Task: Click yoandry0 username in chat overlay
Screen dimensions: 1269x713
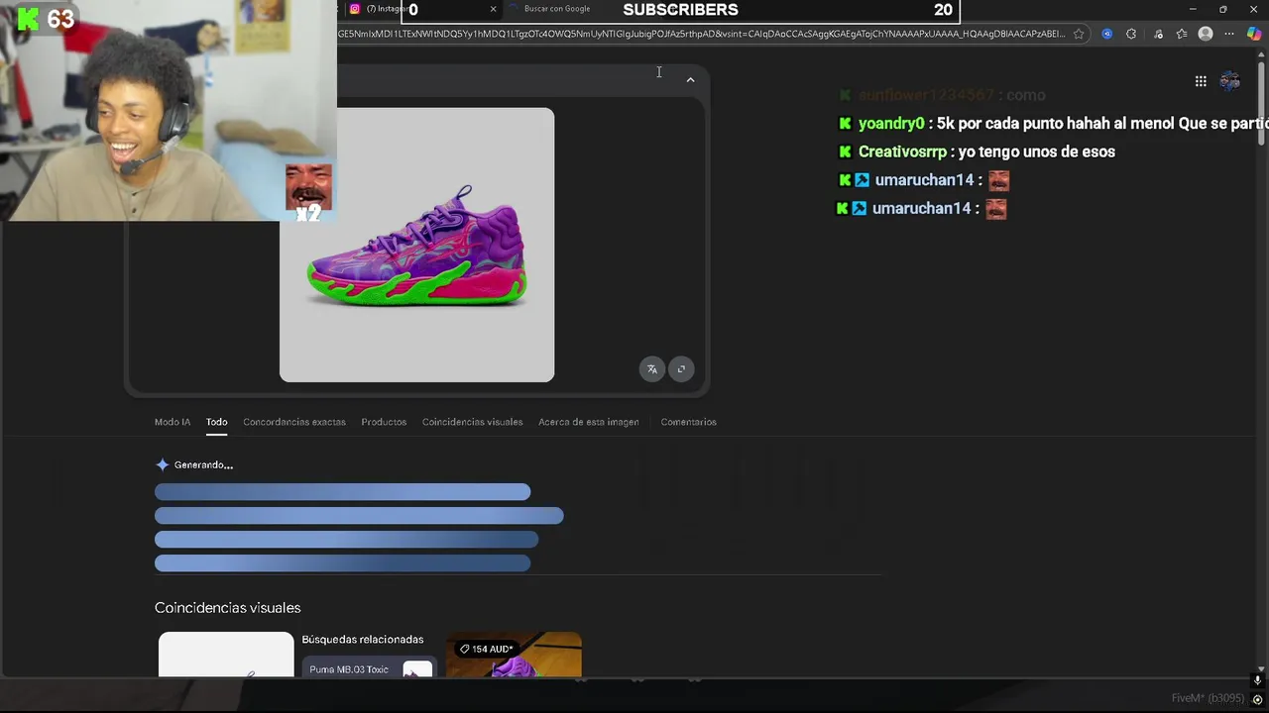Action: tap(891, 124)
